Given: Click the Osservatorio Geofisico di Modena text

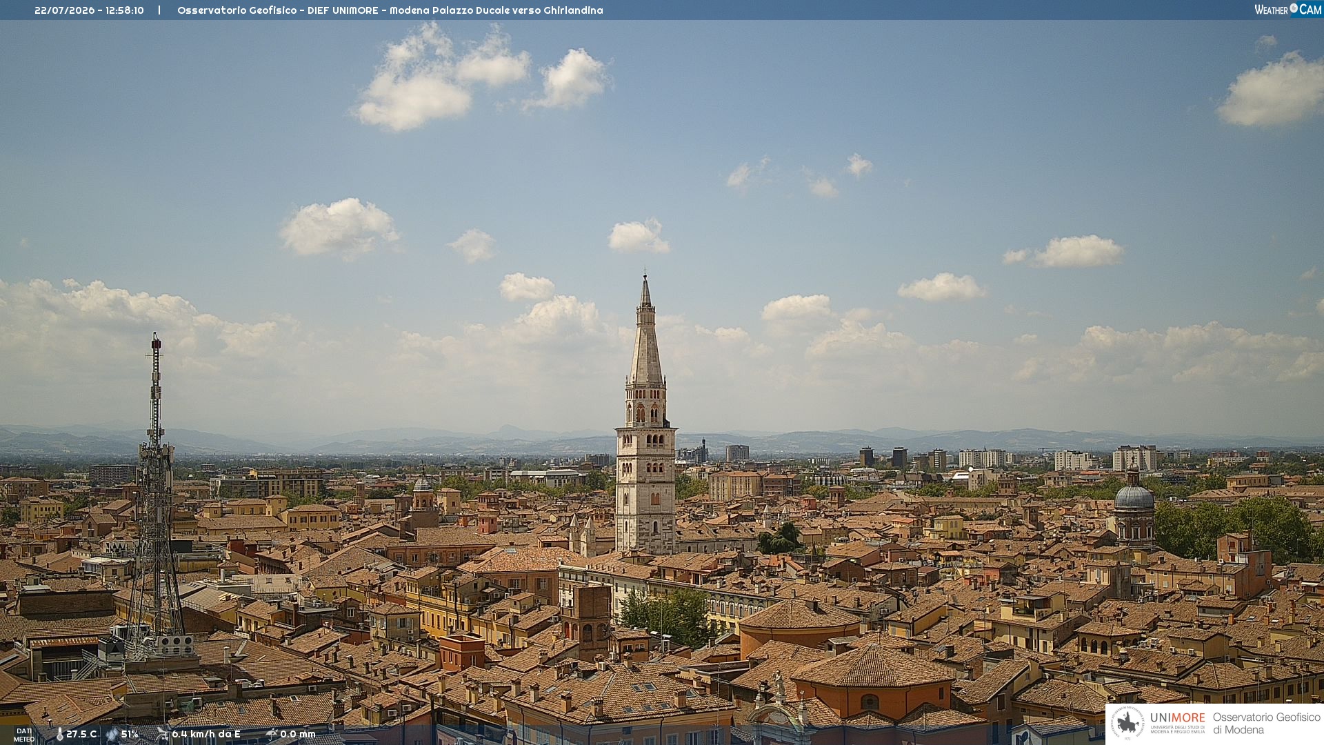Looking at the screenshot, I should click(1266, 723).
